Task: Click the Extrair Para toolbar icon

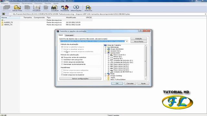Action: point(17,8)
